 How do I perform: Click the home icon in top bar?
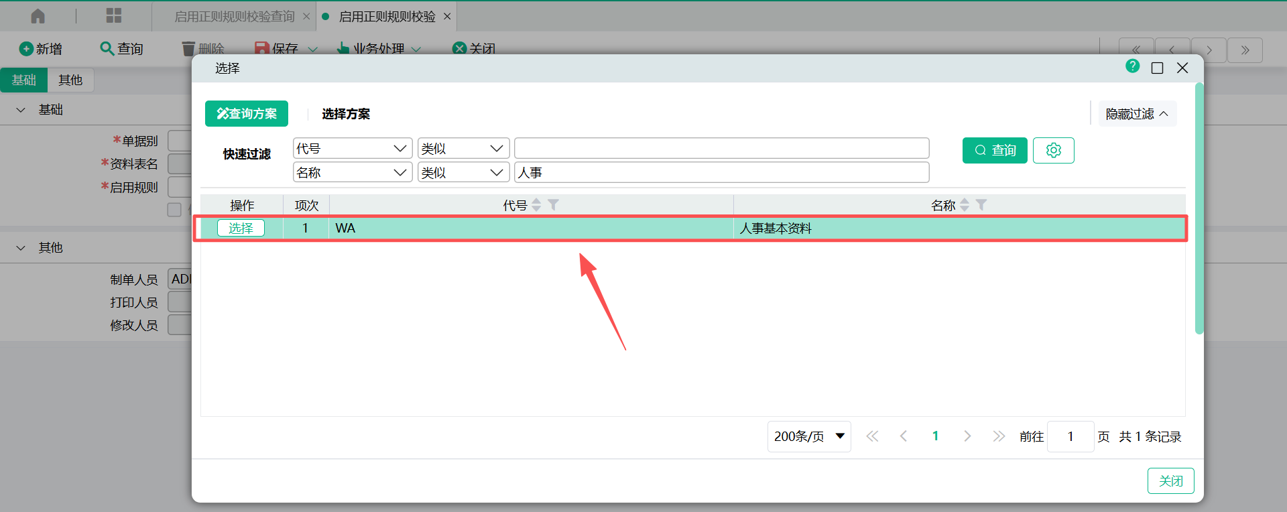pos(38,16)
